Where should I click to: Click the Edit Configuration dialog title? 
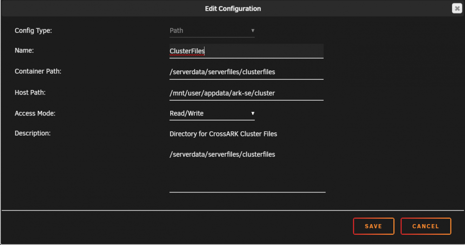tap(233, 8)
